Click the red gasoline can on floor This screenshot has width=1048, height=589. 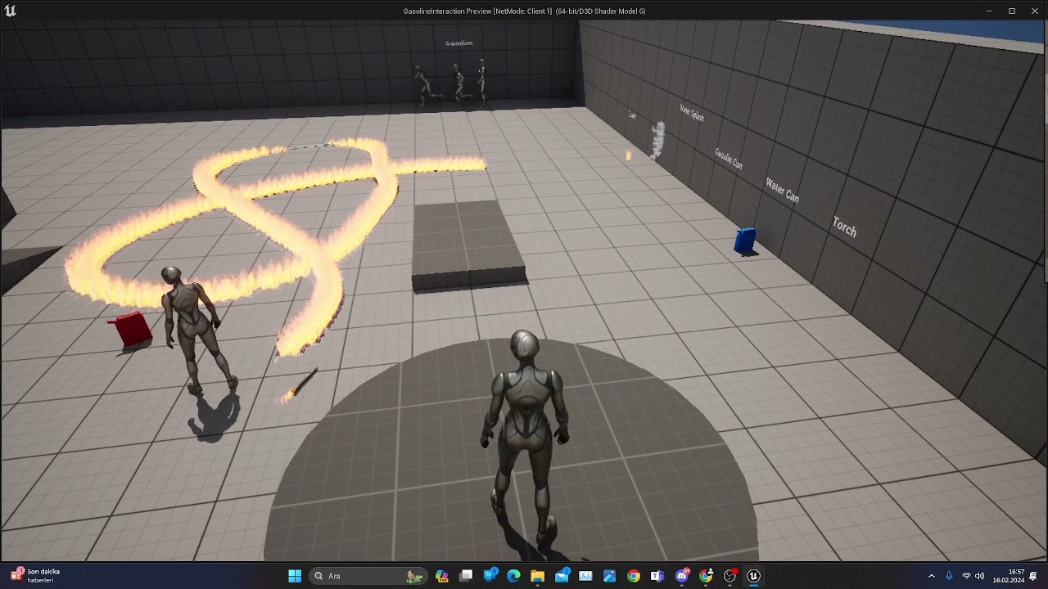(131, 329)
